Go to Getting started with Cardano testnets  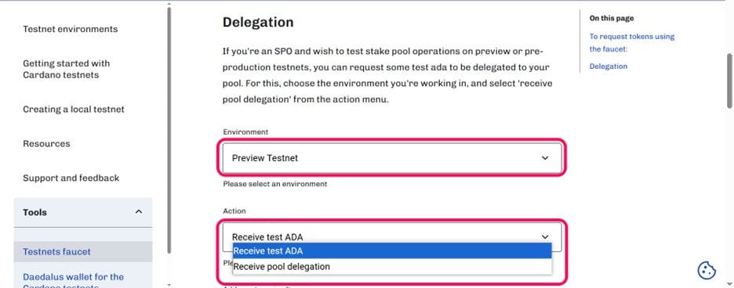(67, 69)
